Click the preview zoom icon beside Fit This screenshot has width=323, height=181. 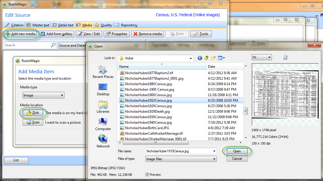285,57
